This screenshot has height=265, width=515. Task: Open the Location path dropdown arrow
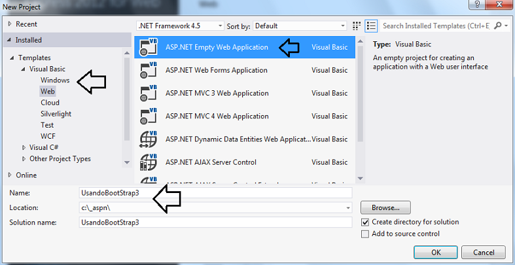(348, 208)
